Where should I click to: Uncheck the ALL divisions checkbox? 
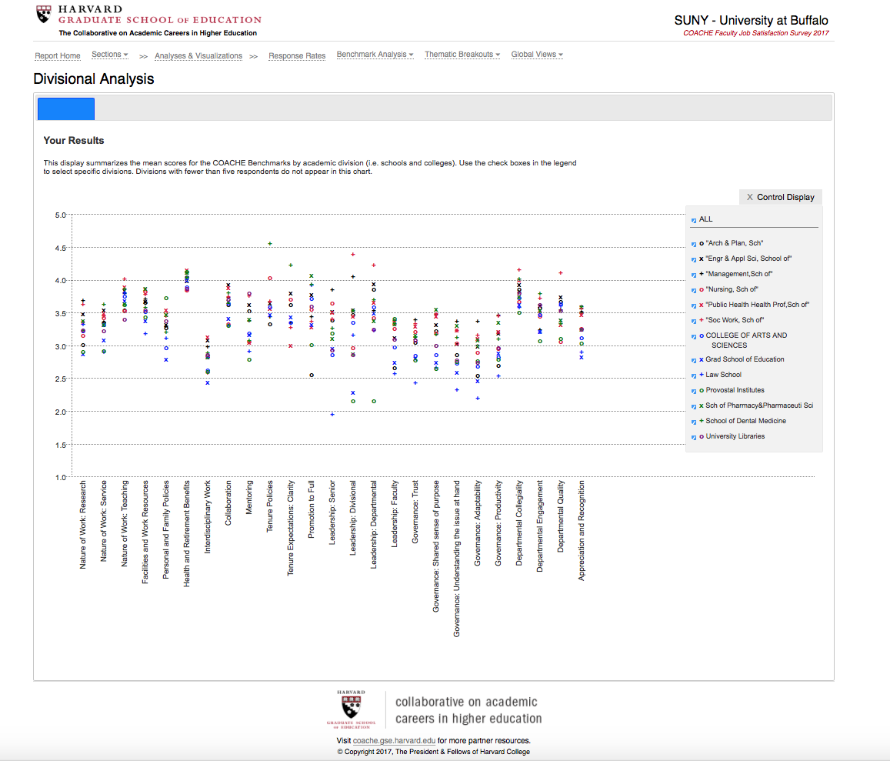(694, 220)
